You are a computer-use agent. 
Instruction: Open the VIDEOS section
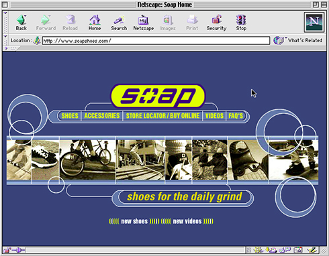214,116
